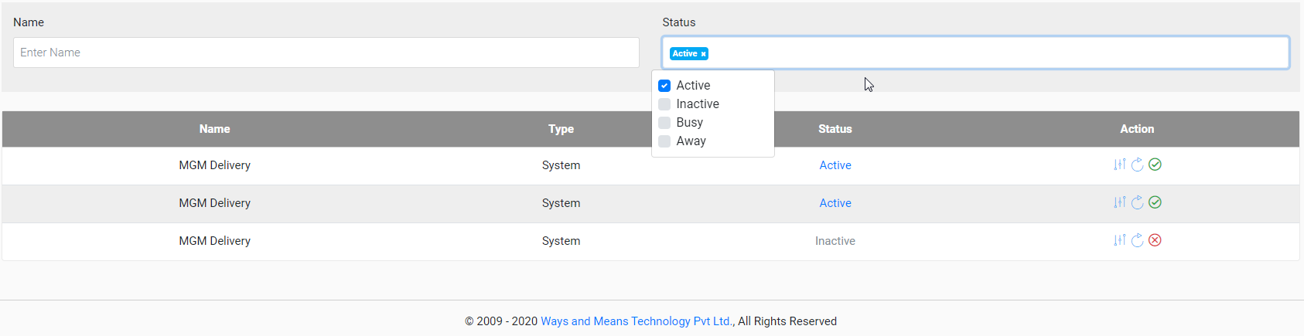Click green checkmark icon in first table row
The image size is (1304, 336).
pyautogui.click(x=1155, y=165)
